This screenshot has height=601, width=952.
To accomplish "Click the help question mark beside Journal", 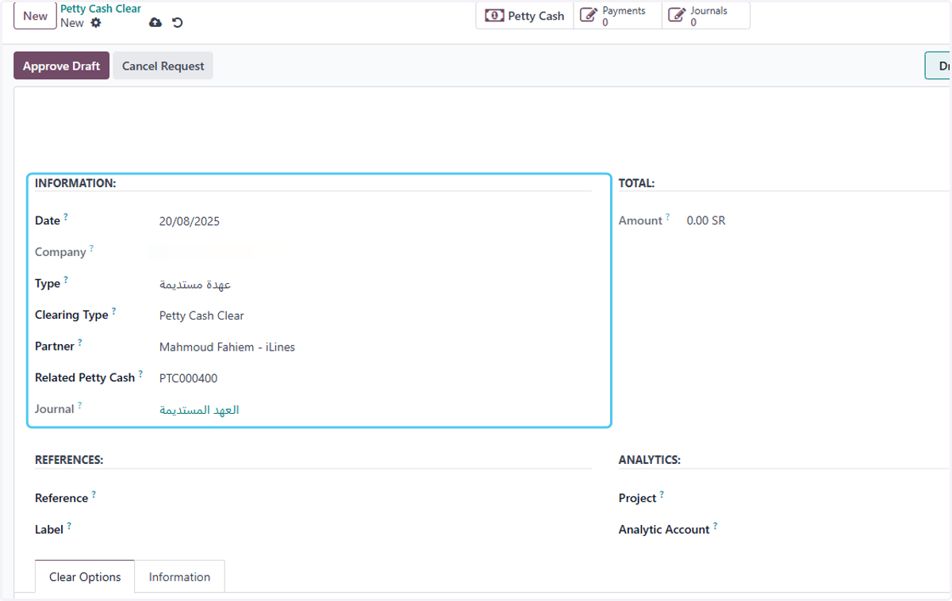I will coord(80,405).
